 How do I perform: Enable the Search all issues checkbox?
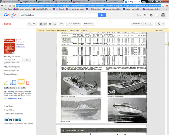coord(5,63)
